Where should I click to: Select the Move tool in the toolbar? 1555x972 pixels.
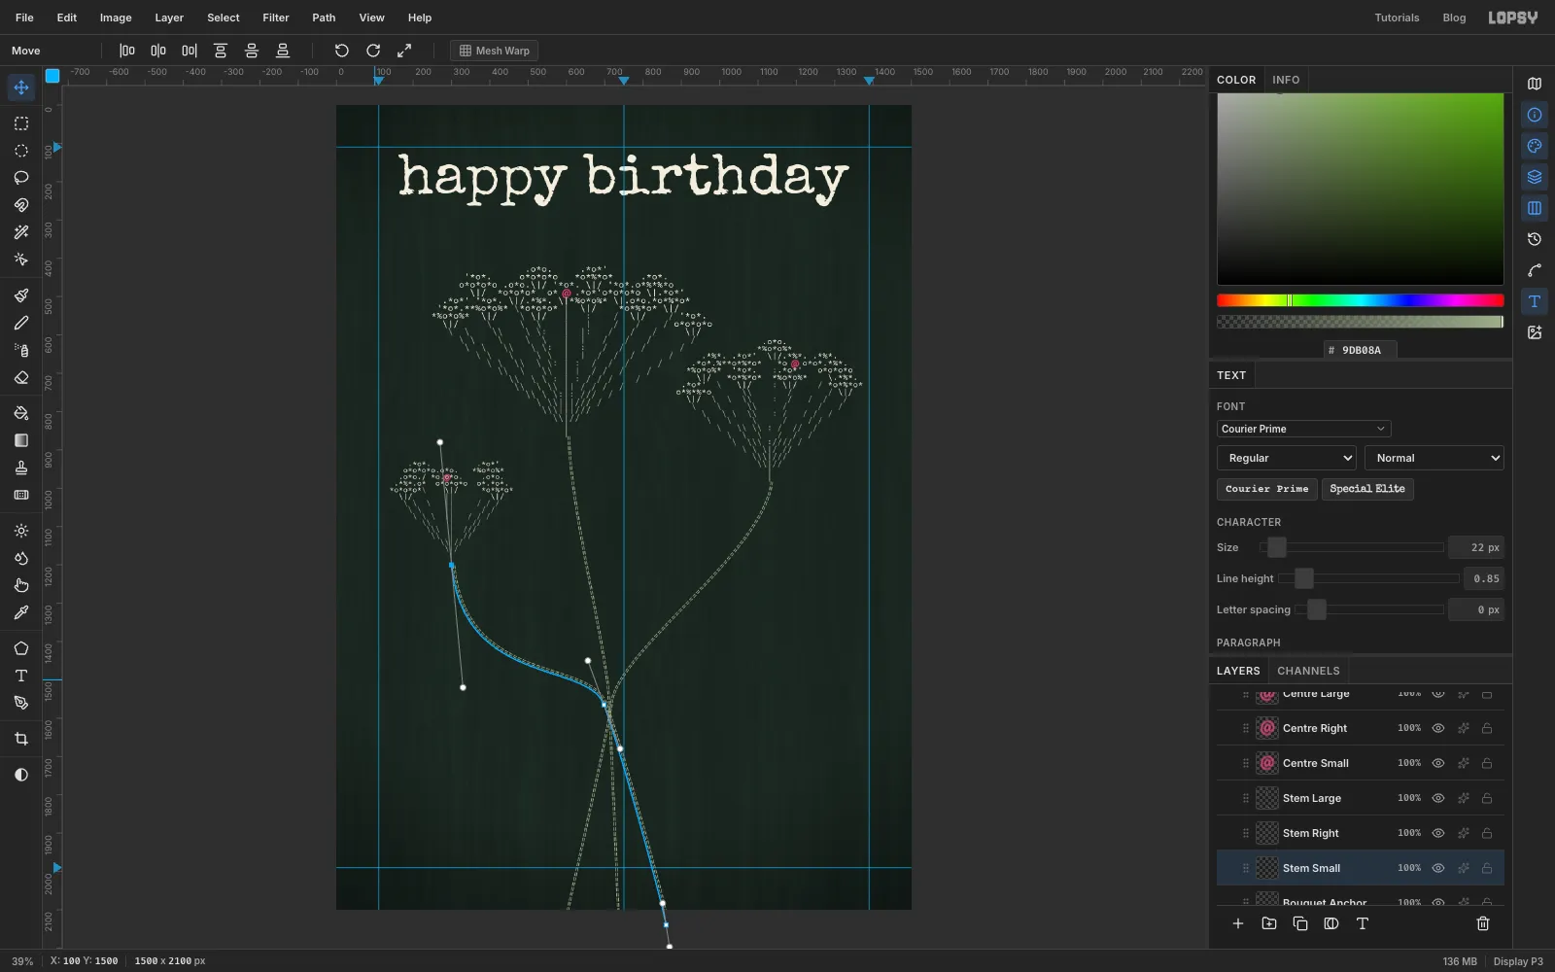tap(20, 87)
